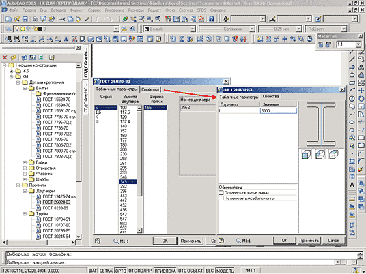Click OK in the right-hand dialog
Image resolution: width=366 pixels, height=274 pixels.
(284, 240)
